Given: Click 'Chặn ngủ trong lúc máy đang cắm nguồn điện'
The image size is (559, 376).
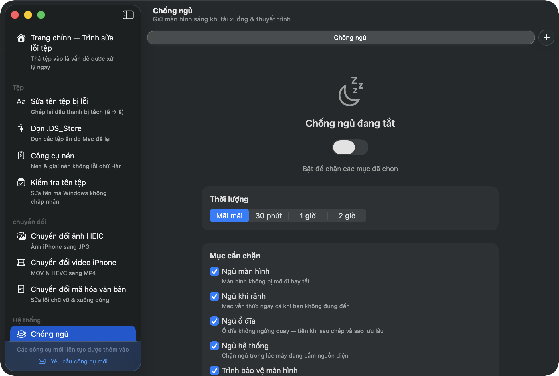Looking at the screenshot, I should tap(285, 356).
